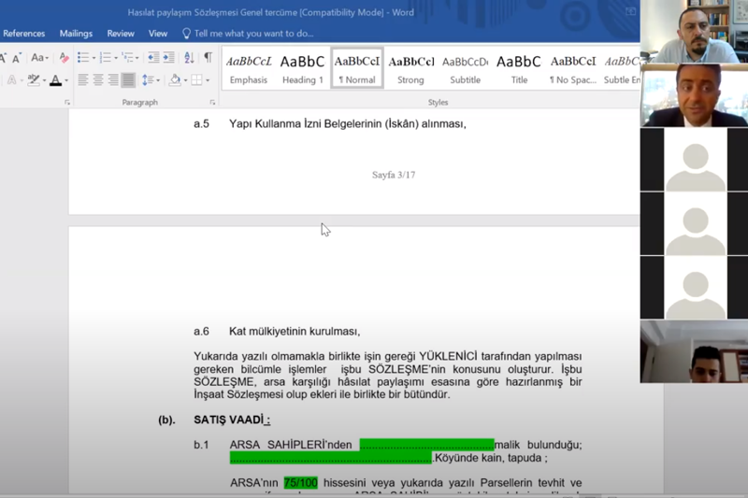Sort the selection with the A-Z icon
Image resolution: width=748 pixels, height=498 pixels.
click(189, 58)
